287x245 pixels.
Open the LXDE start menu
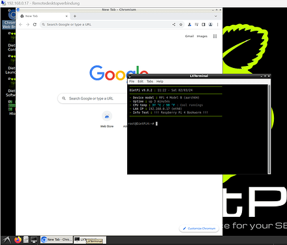(x=7, y=240)
